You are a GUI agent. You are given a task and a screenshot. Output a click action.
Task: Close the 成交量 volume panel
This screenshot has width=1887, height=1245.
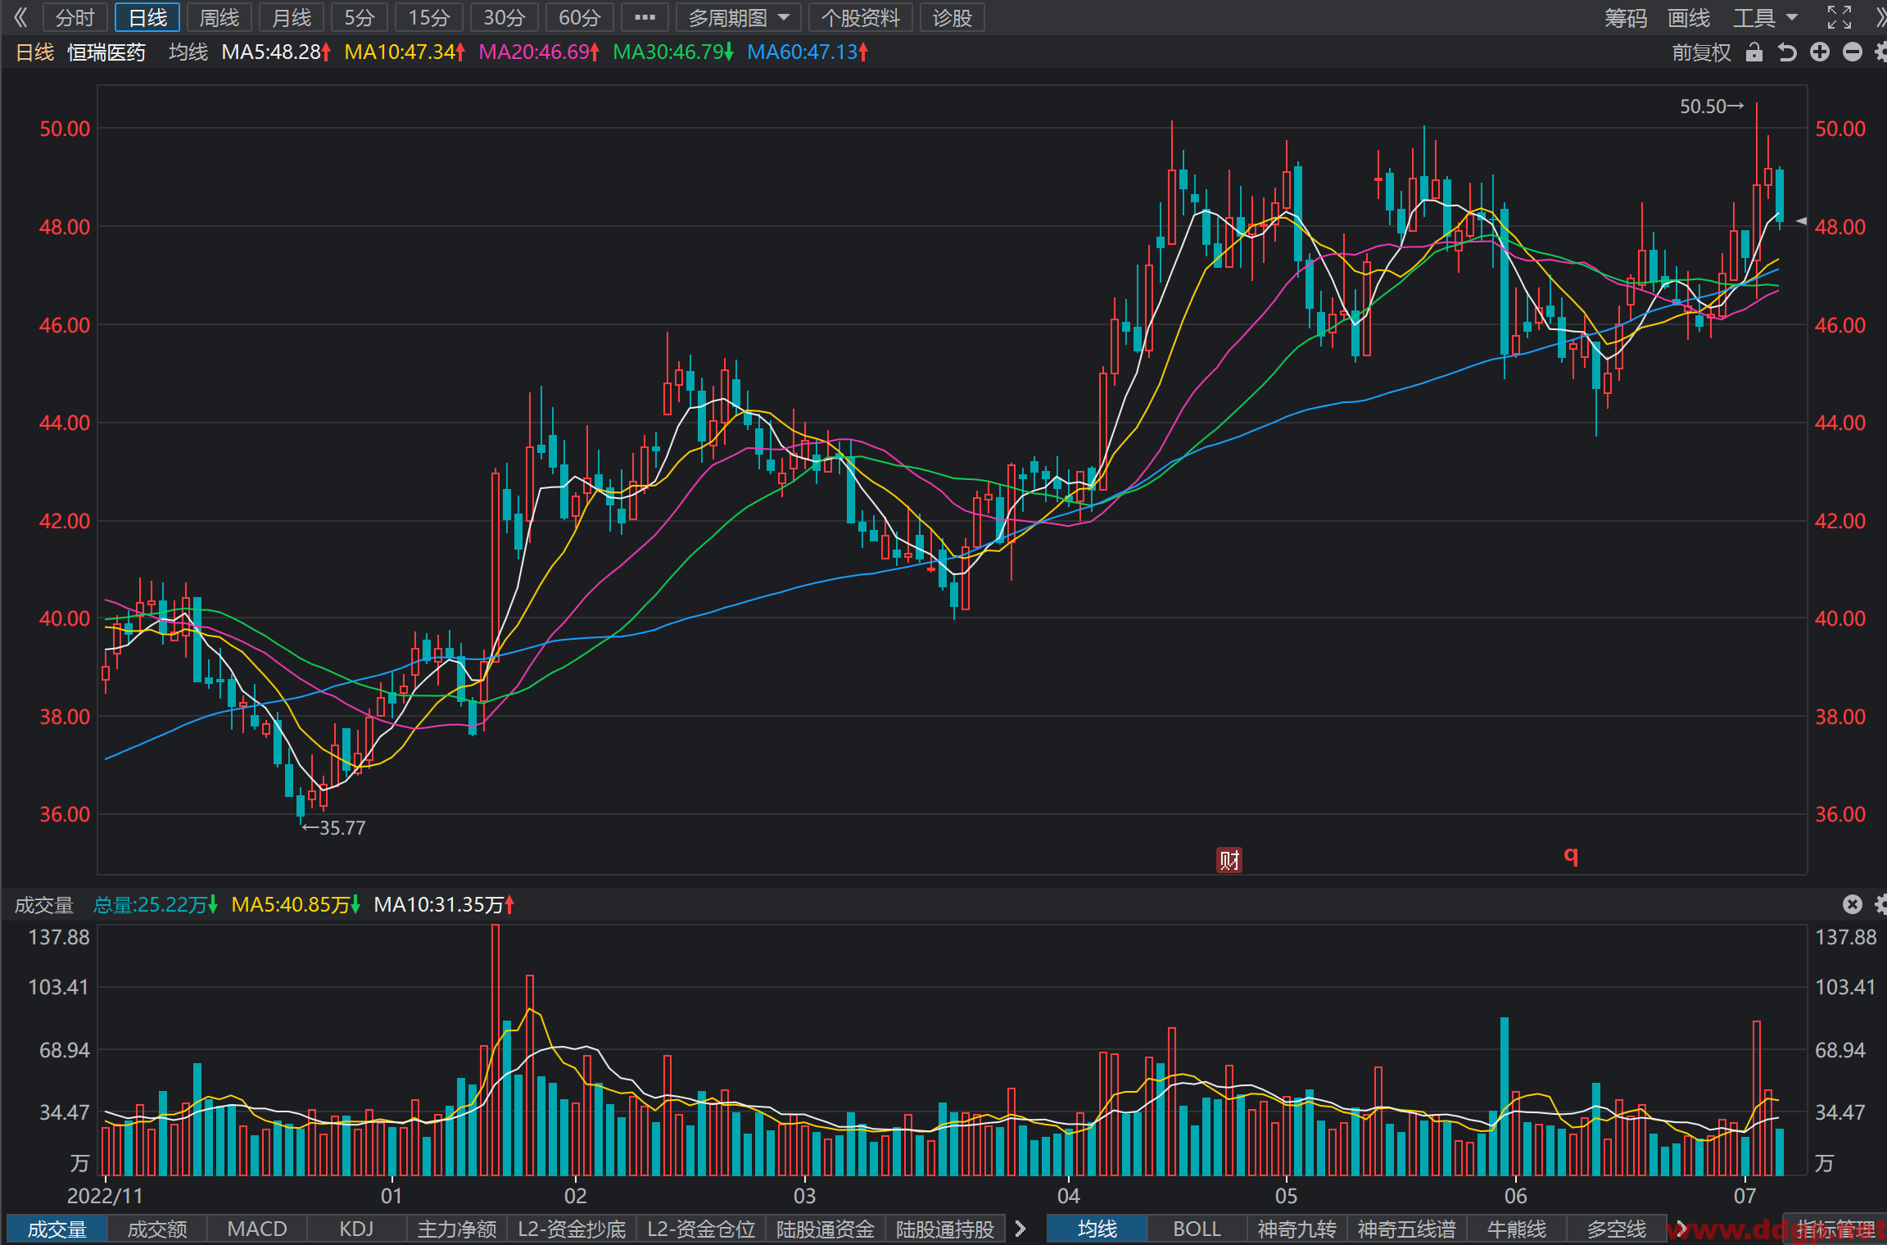(1853, 904)
